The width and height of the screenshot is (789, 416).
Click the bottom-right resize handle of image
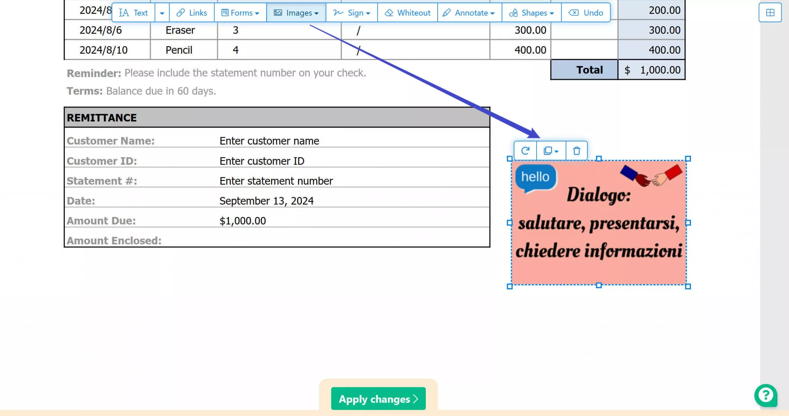click(x=688, y=286)
